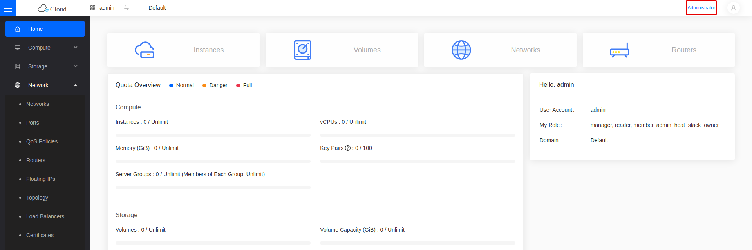The image size is (752, 250).
Task: Click the Normal blue legend dot
Action: pyautogui.click(x=171, y=86)
